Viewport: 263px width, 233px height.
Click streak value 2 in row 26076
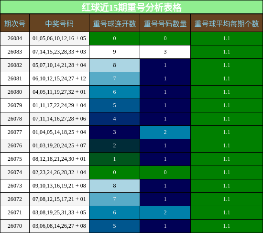114,145
